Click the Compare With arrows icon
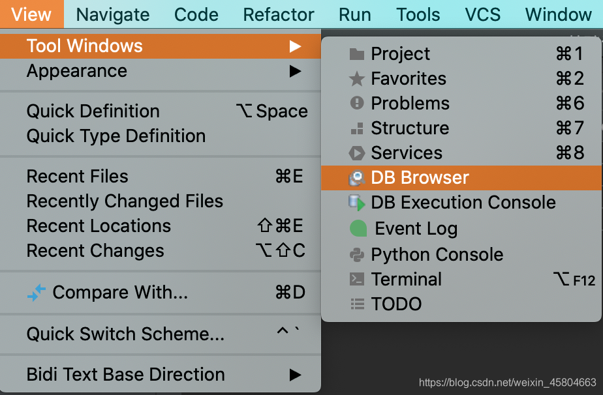Screen dimensions: 603x395 click(x=37, y=293)
